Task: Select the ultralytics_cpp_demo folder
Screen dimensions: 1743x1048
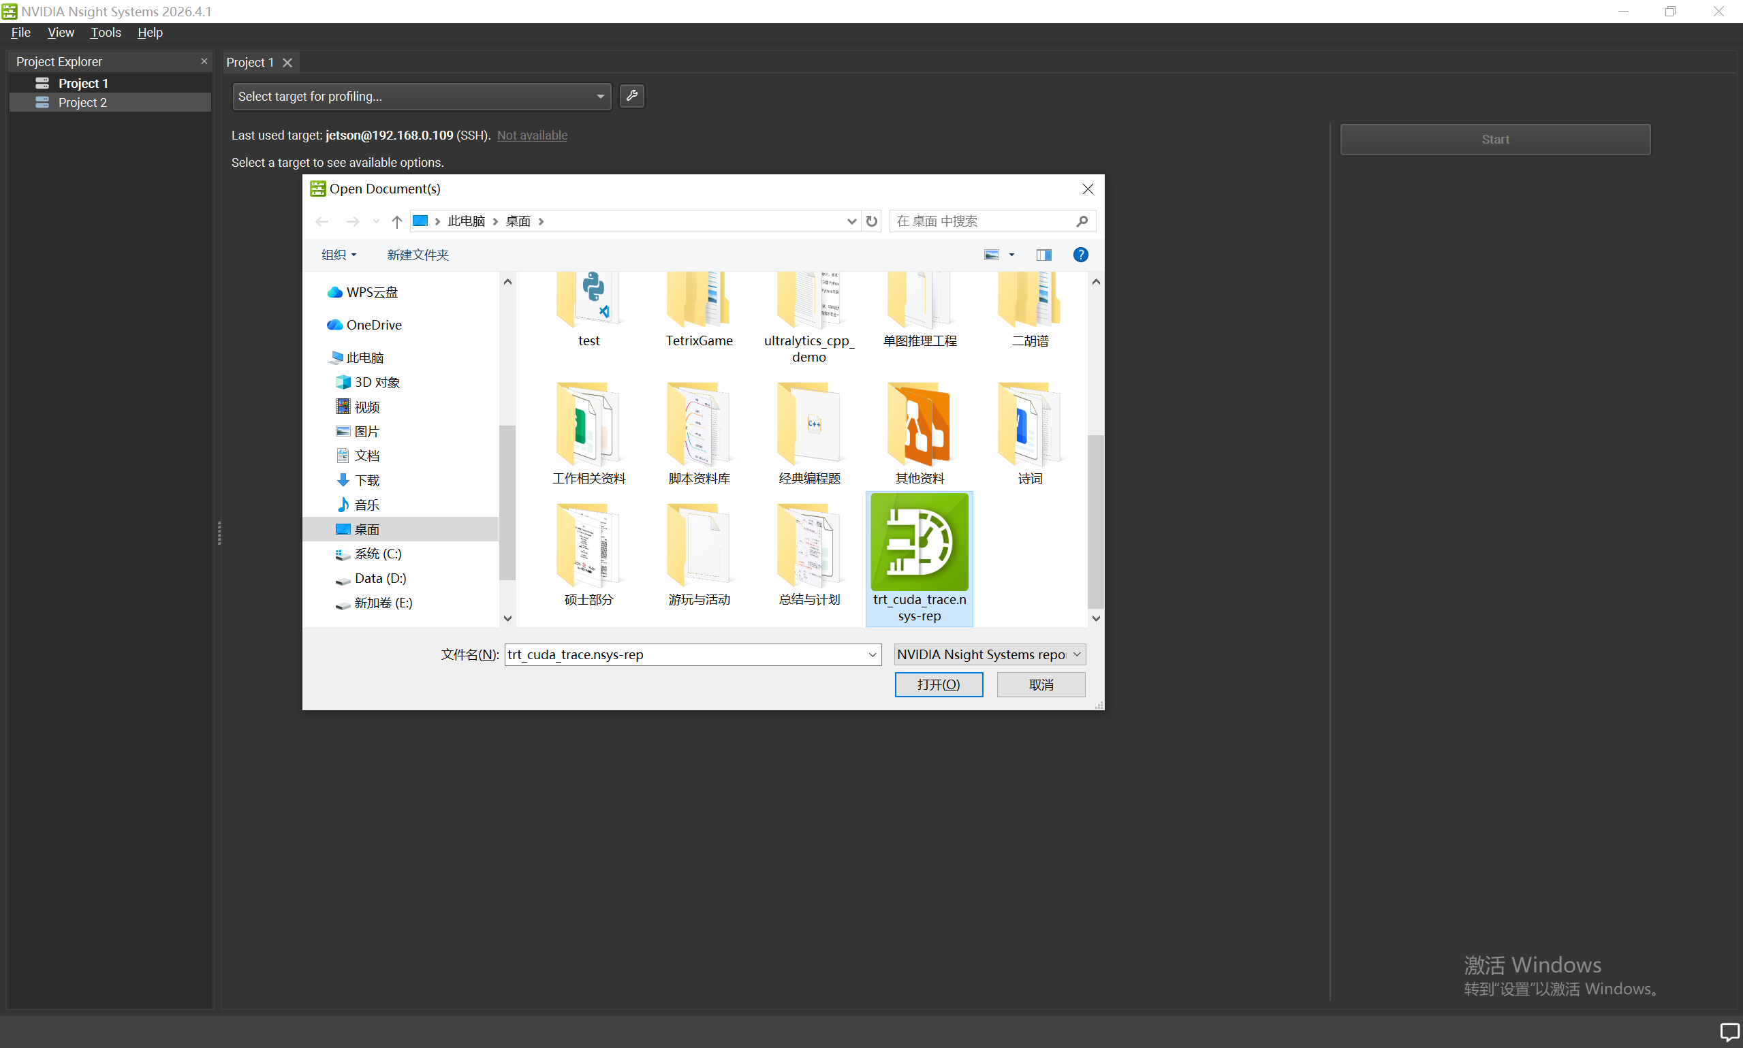Action: coord(808,319)
